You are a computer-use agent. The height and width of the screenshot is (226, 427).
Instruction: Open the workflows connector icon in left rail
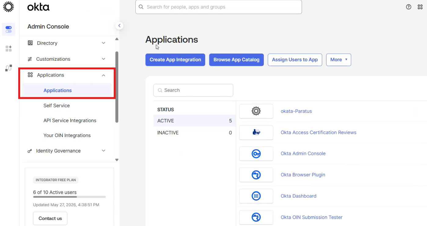tap(9, 68)
